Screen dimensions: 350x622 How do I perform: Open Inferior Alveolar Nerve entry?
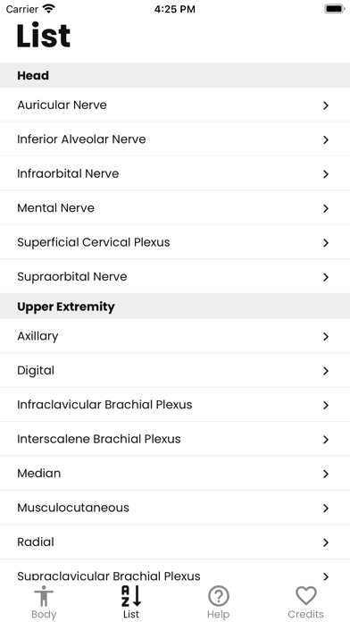[x=175, y=139]
